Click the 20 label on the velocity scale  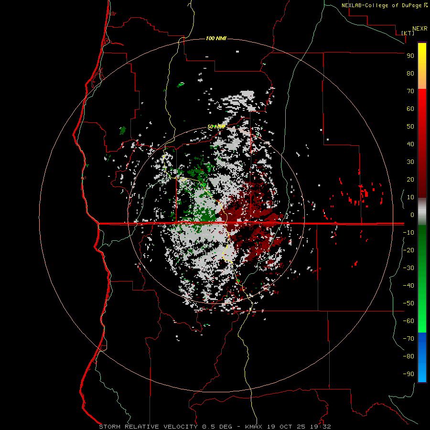pos(410,179)
